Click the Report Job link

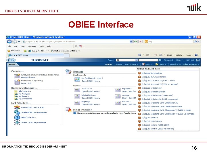pyautogui.click(x=26, y=83)
